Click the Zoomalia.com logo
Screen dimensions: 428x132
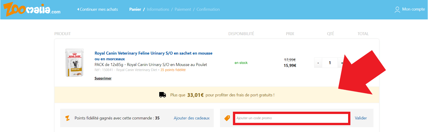[32, 9]
